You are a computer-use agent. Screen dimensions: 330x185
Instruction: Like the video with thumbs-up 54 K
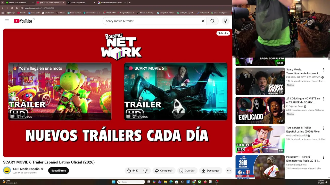point(133,171)
